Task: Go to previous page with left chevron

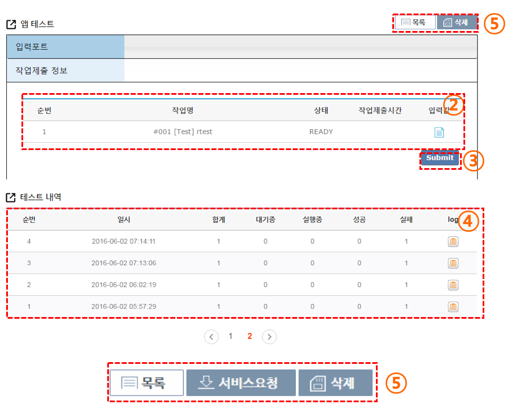Action: [211, 337]
